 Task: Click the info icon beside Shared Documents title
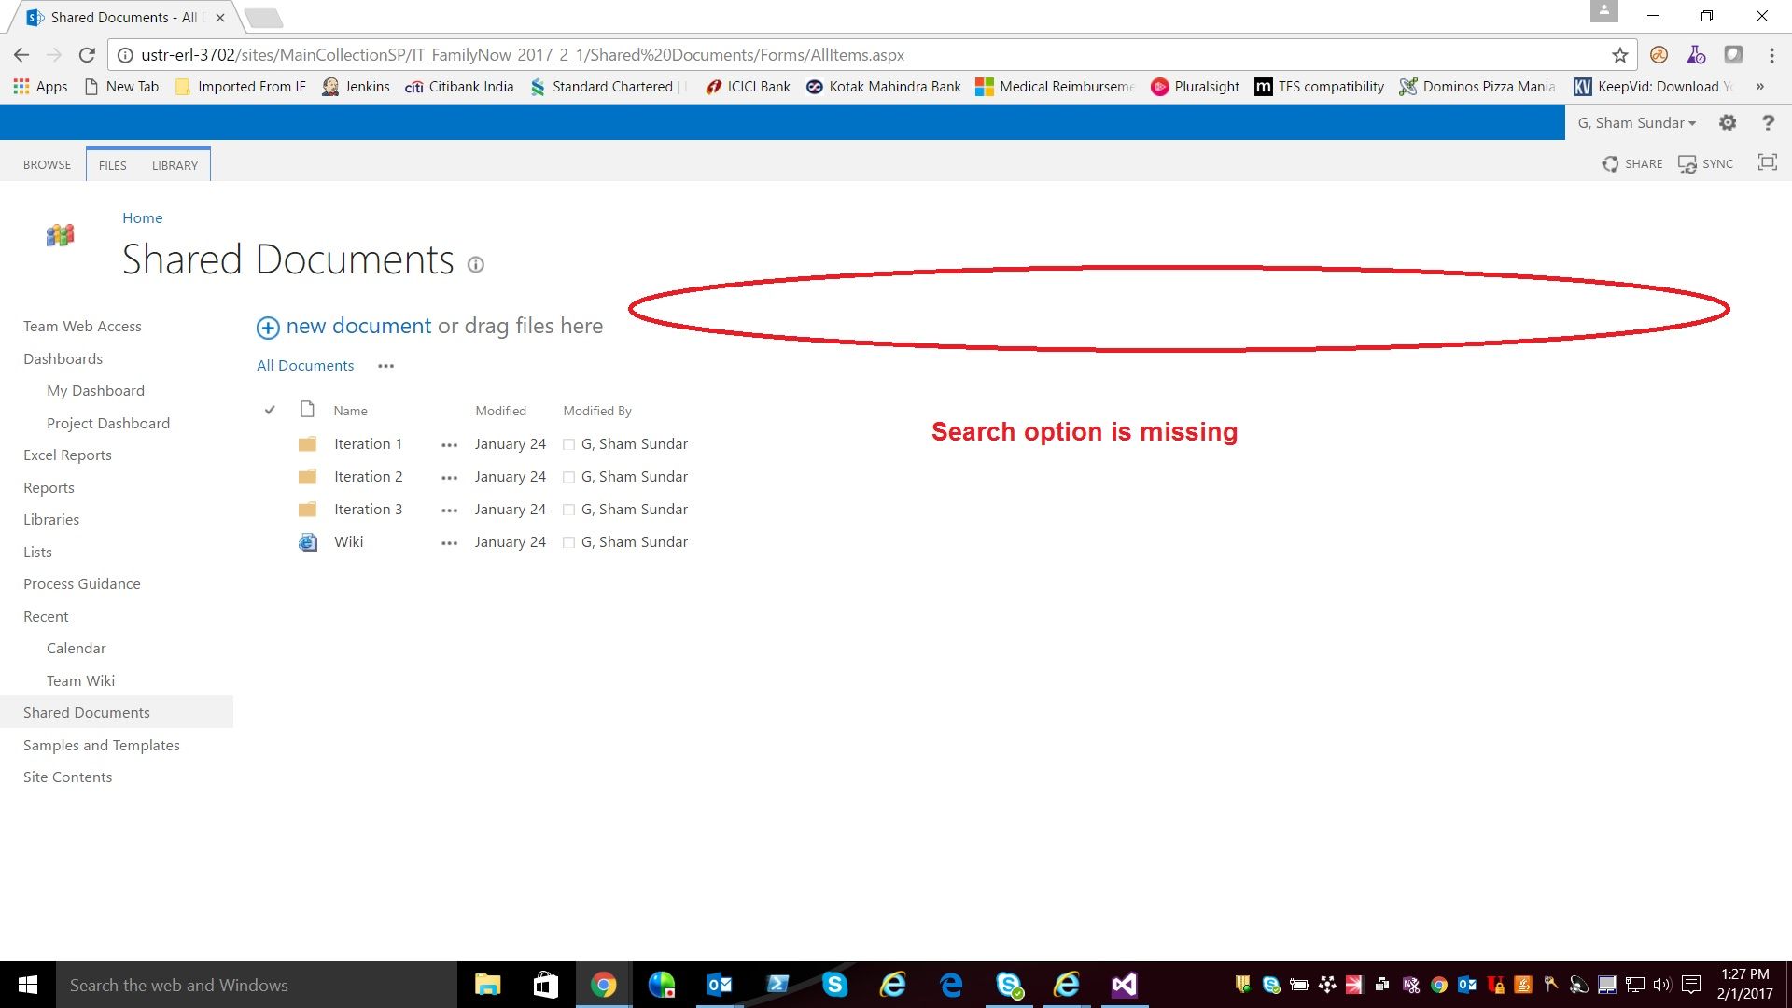tap(476, 264)
